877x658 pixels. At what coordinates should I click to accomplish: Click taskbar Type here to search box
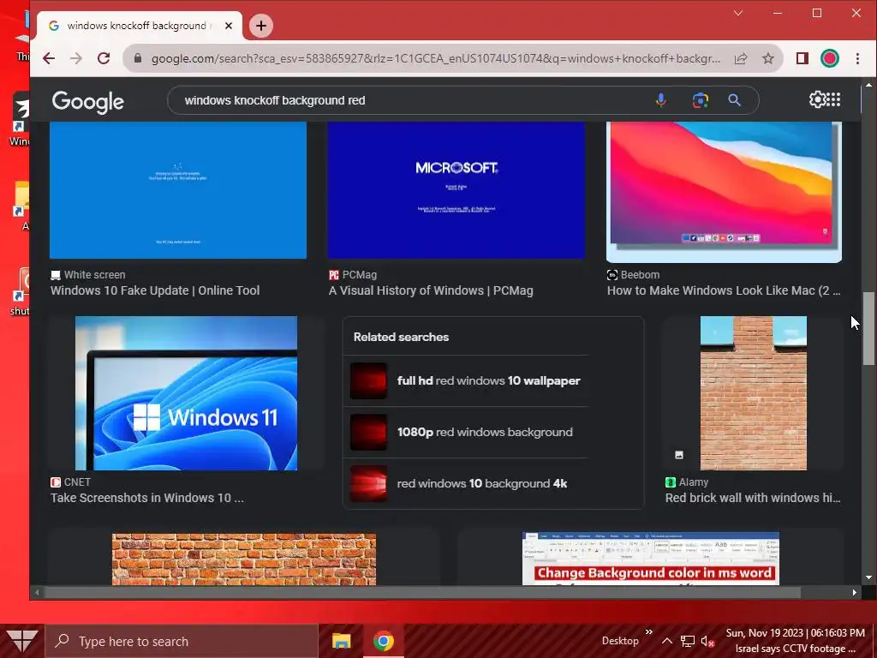pyautogui.click(x=182, y=641)
